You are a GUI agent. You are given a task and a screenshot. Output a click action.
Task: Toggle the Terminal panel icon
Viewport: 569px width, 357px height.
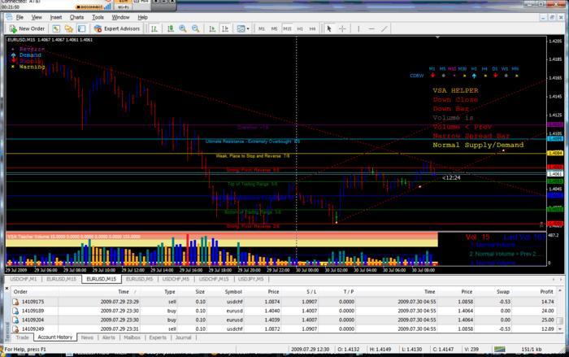pyautogui.click(x=81, y=28)
